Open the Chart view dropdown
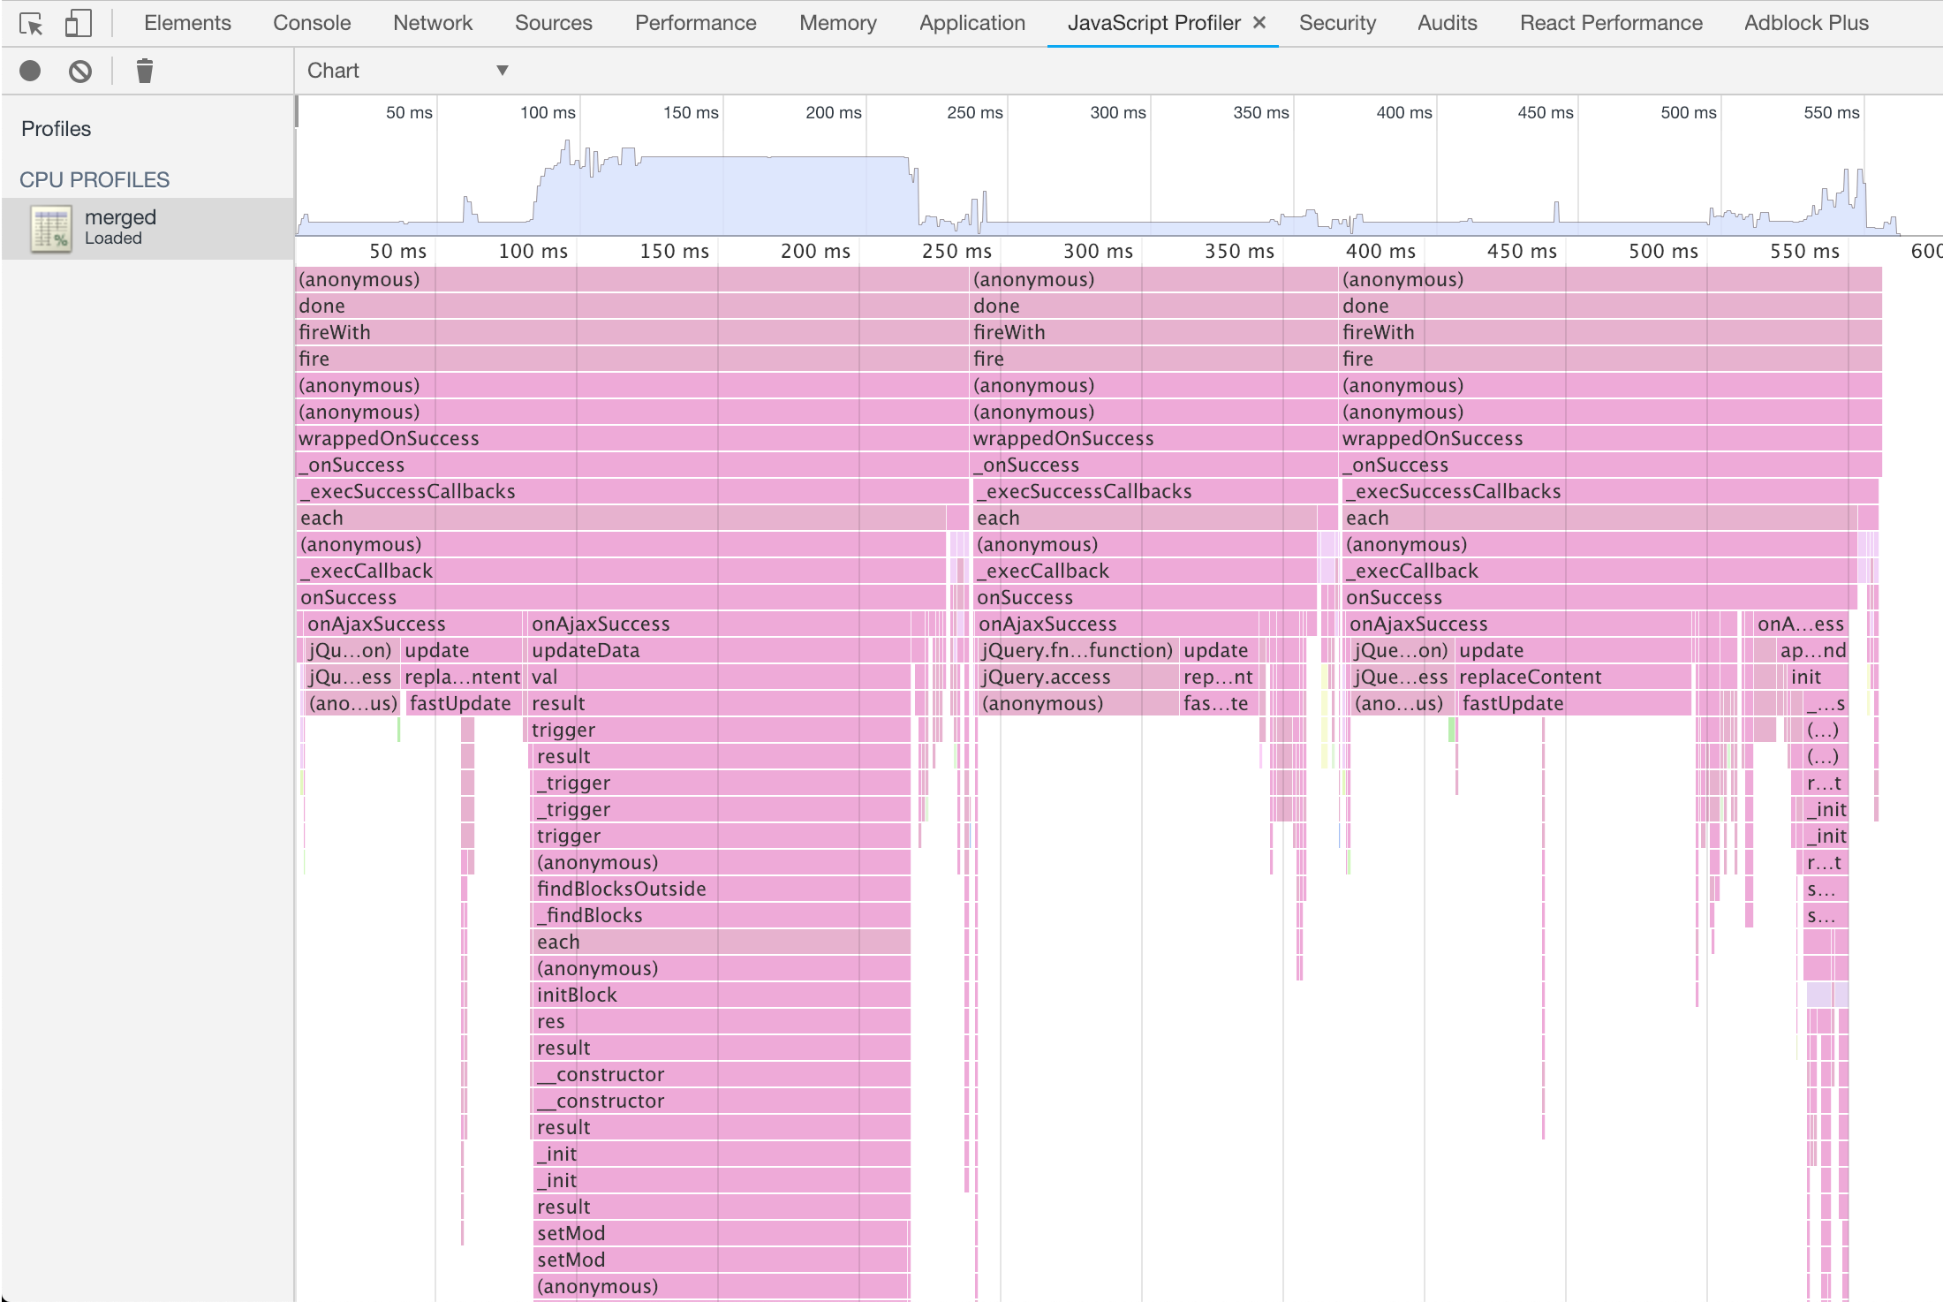1943x1302 pixels. (x=406, y=71)
